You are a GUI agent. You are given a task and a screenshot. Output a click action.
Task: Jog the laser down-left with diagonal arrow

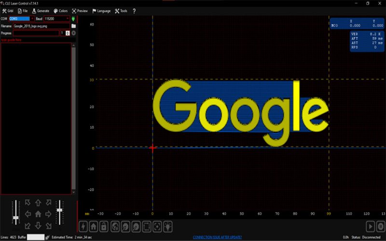click(28, 225)
